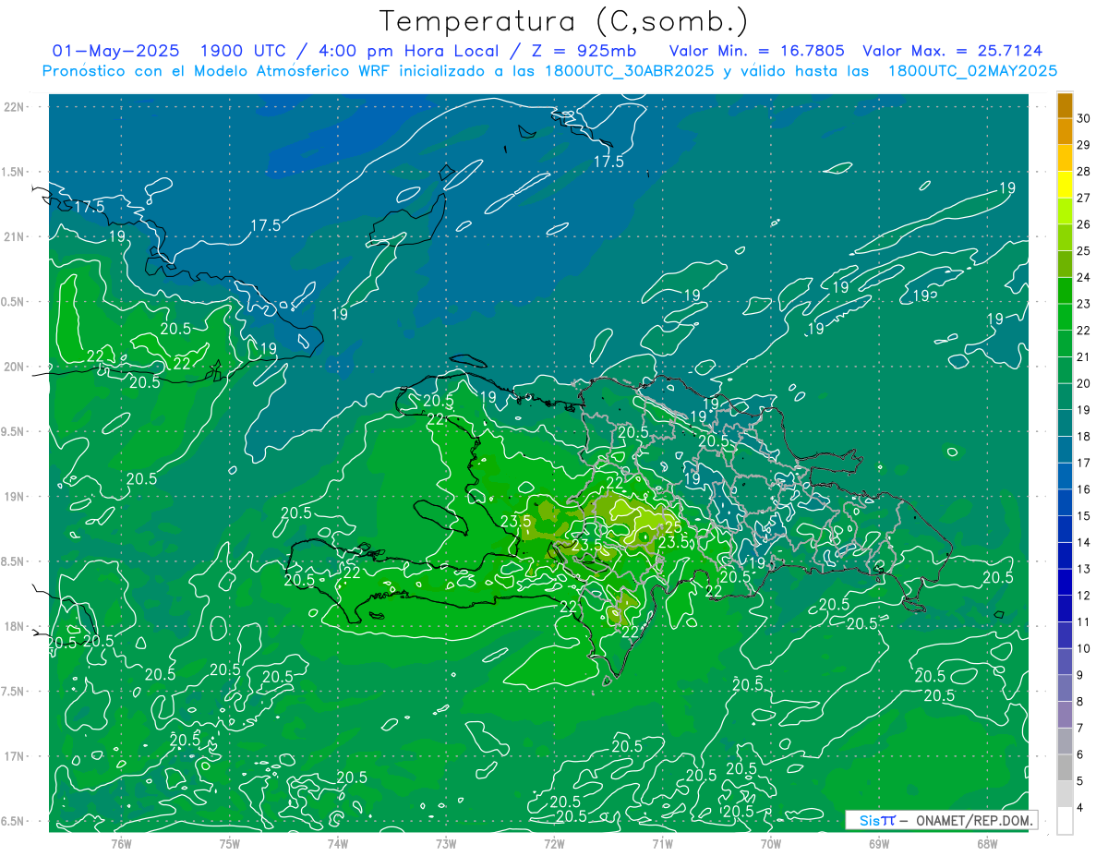Click the color scale label "28"
Screen dimensions: 1108x856
tap(1084, 172)
